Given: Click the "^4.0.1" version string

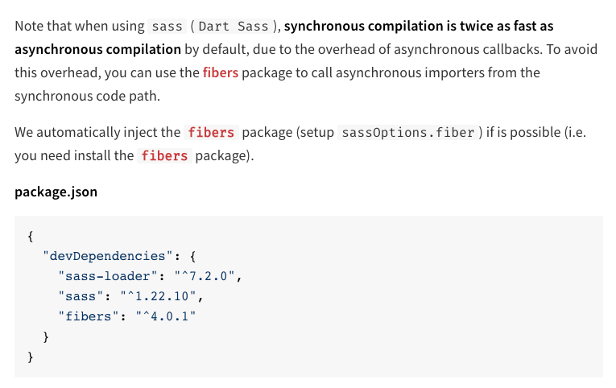Looking at the screenshot, I should pyautogui.click(x=166, y=316).
